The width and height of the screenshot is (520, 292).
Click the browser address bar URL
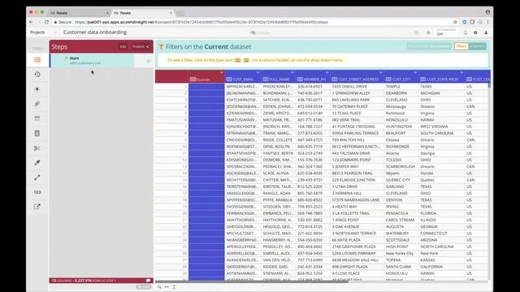point(201,22)
